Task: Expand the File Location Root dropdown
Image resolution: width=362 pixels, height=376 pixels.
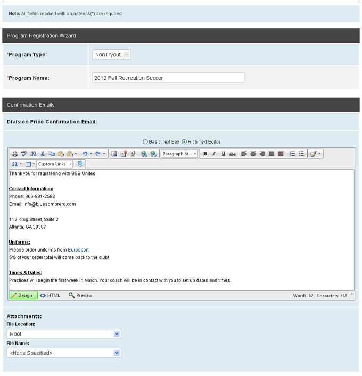Action: [64, 334]
